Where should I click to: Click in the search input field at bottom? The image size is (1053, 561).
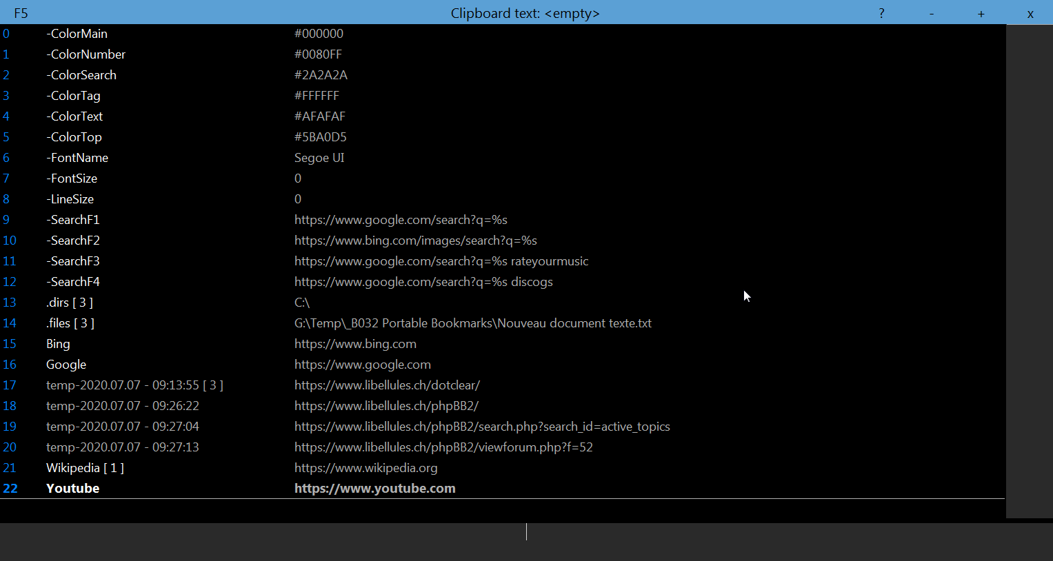[526, 542]
